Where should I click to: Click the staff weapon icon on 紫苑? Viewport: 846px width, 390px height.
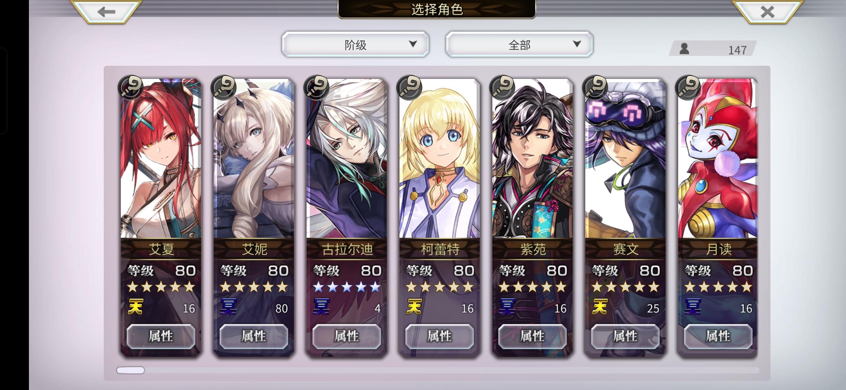tap(502, 87)
